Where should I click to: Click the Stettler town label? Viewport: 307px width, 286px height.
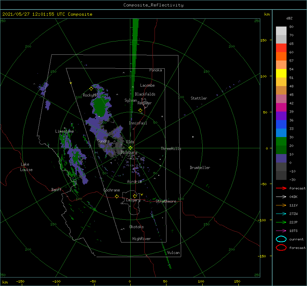tap(199, 98)
